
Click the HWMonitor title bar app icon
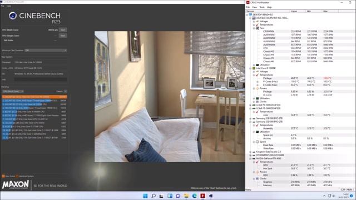(x=248, y=2)
